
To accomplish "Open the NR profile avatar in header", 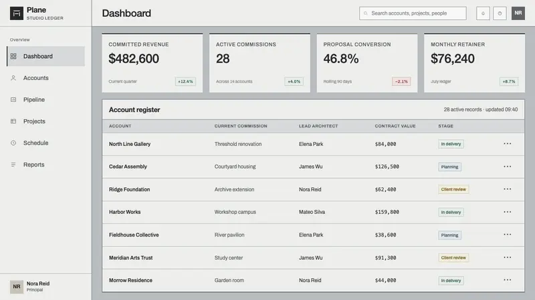I will pyautogui.click(x=518, y=13).
